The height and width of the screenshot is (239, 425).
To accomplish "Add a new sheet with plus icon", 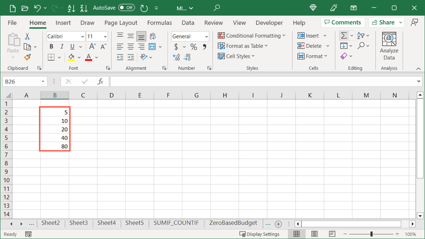I will [x=278, y=224].
